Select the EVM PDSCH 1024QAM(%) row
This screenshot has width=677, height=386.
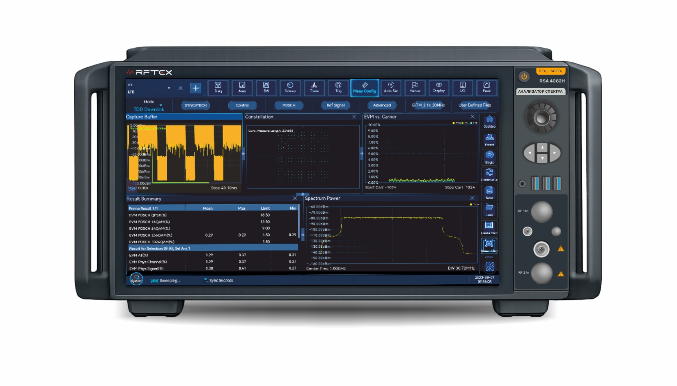point(213,242)
